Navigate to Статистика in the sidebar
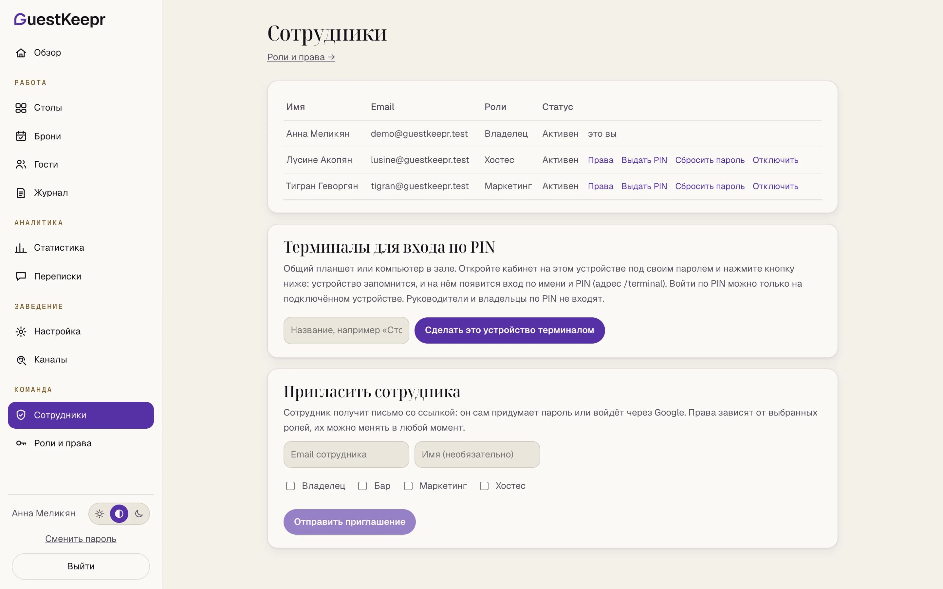This screenshot has width=943, height=589. click(81, 248)
